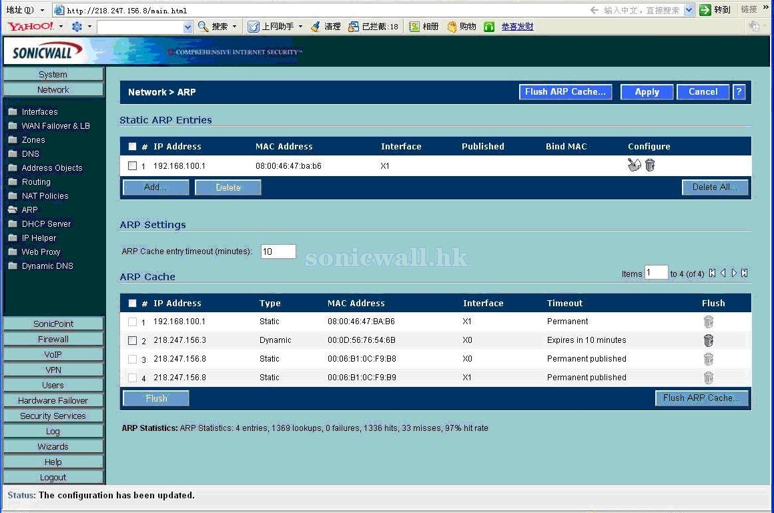This screenshot has height=513, width=774.
Task: Go to next page of ARP Cache
Action: pos(734,273)
